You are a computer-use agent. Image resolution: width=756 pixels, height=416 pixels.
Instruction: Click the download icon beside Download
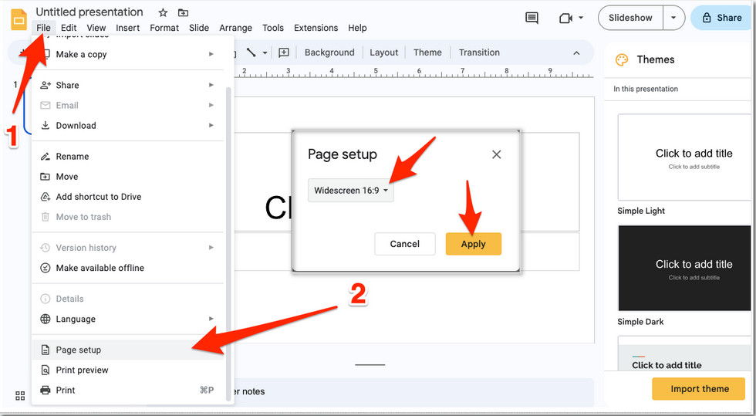click(x=46, y=126)
